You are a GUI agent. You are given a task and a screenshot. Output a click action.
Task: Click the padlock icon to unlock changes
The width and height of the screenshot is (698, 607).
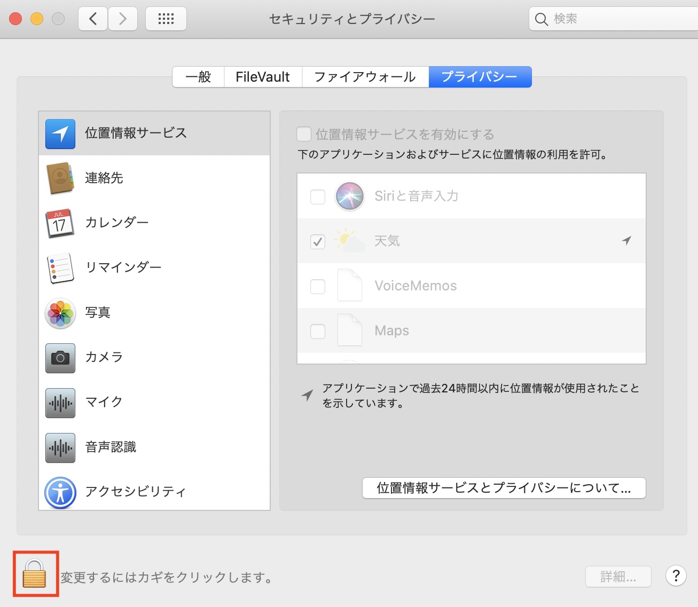(34, 574)
